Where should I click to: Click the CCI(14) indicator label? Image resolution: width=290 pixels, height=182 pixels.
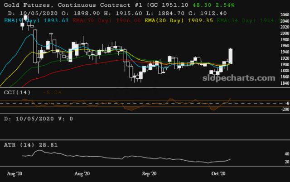17,92
